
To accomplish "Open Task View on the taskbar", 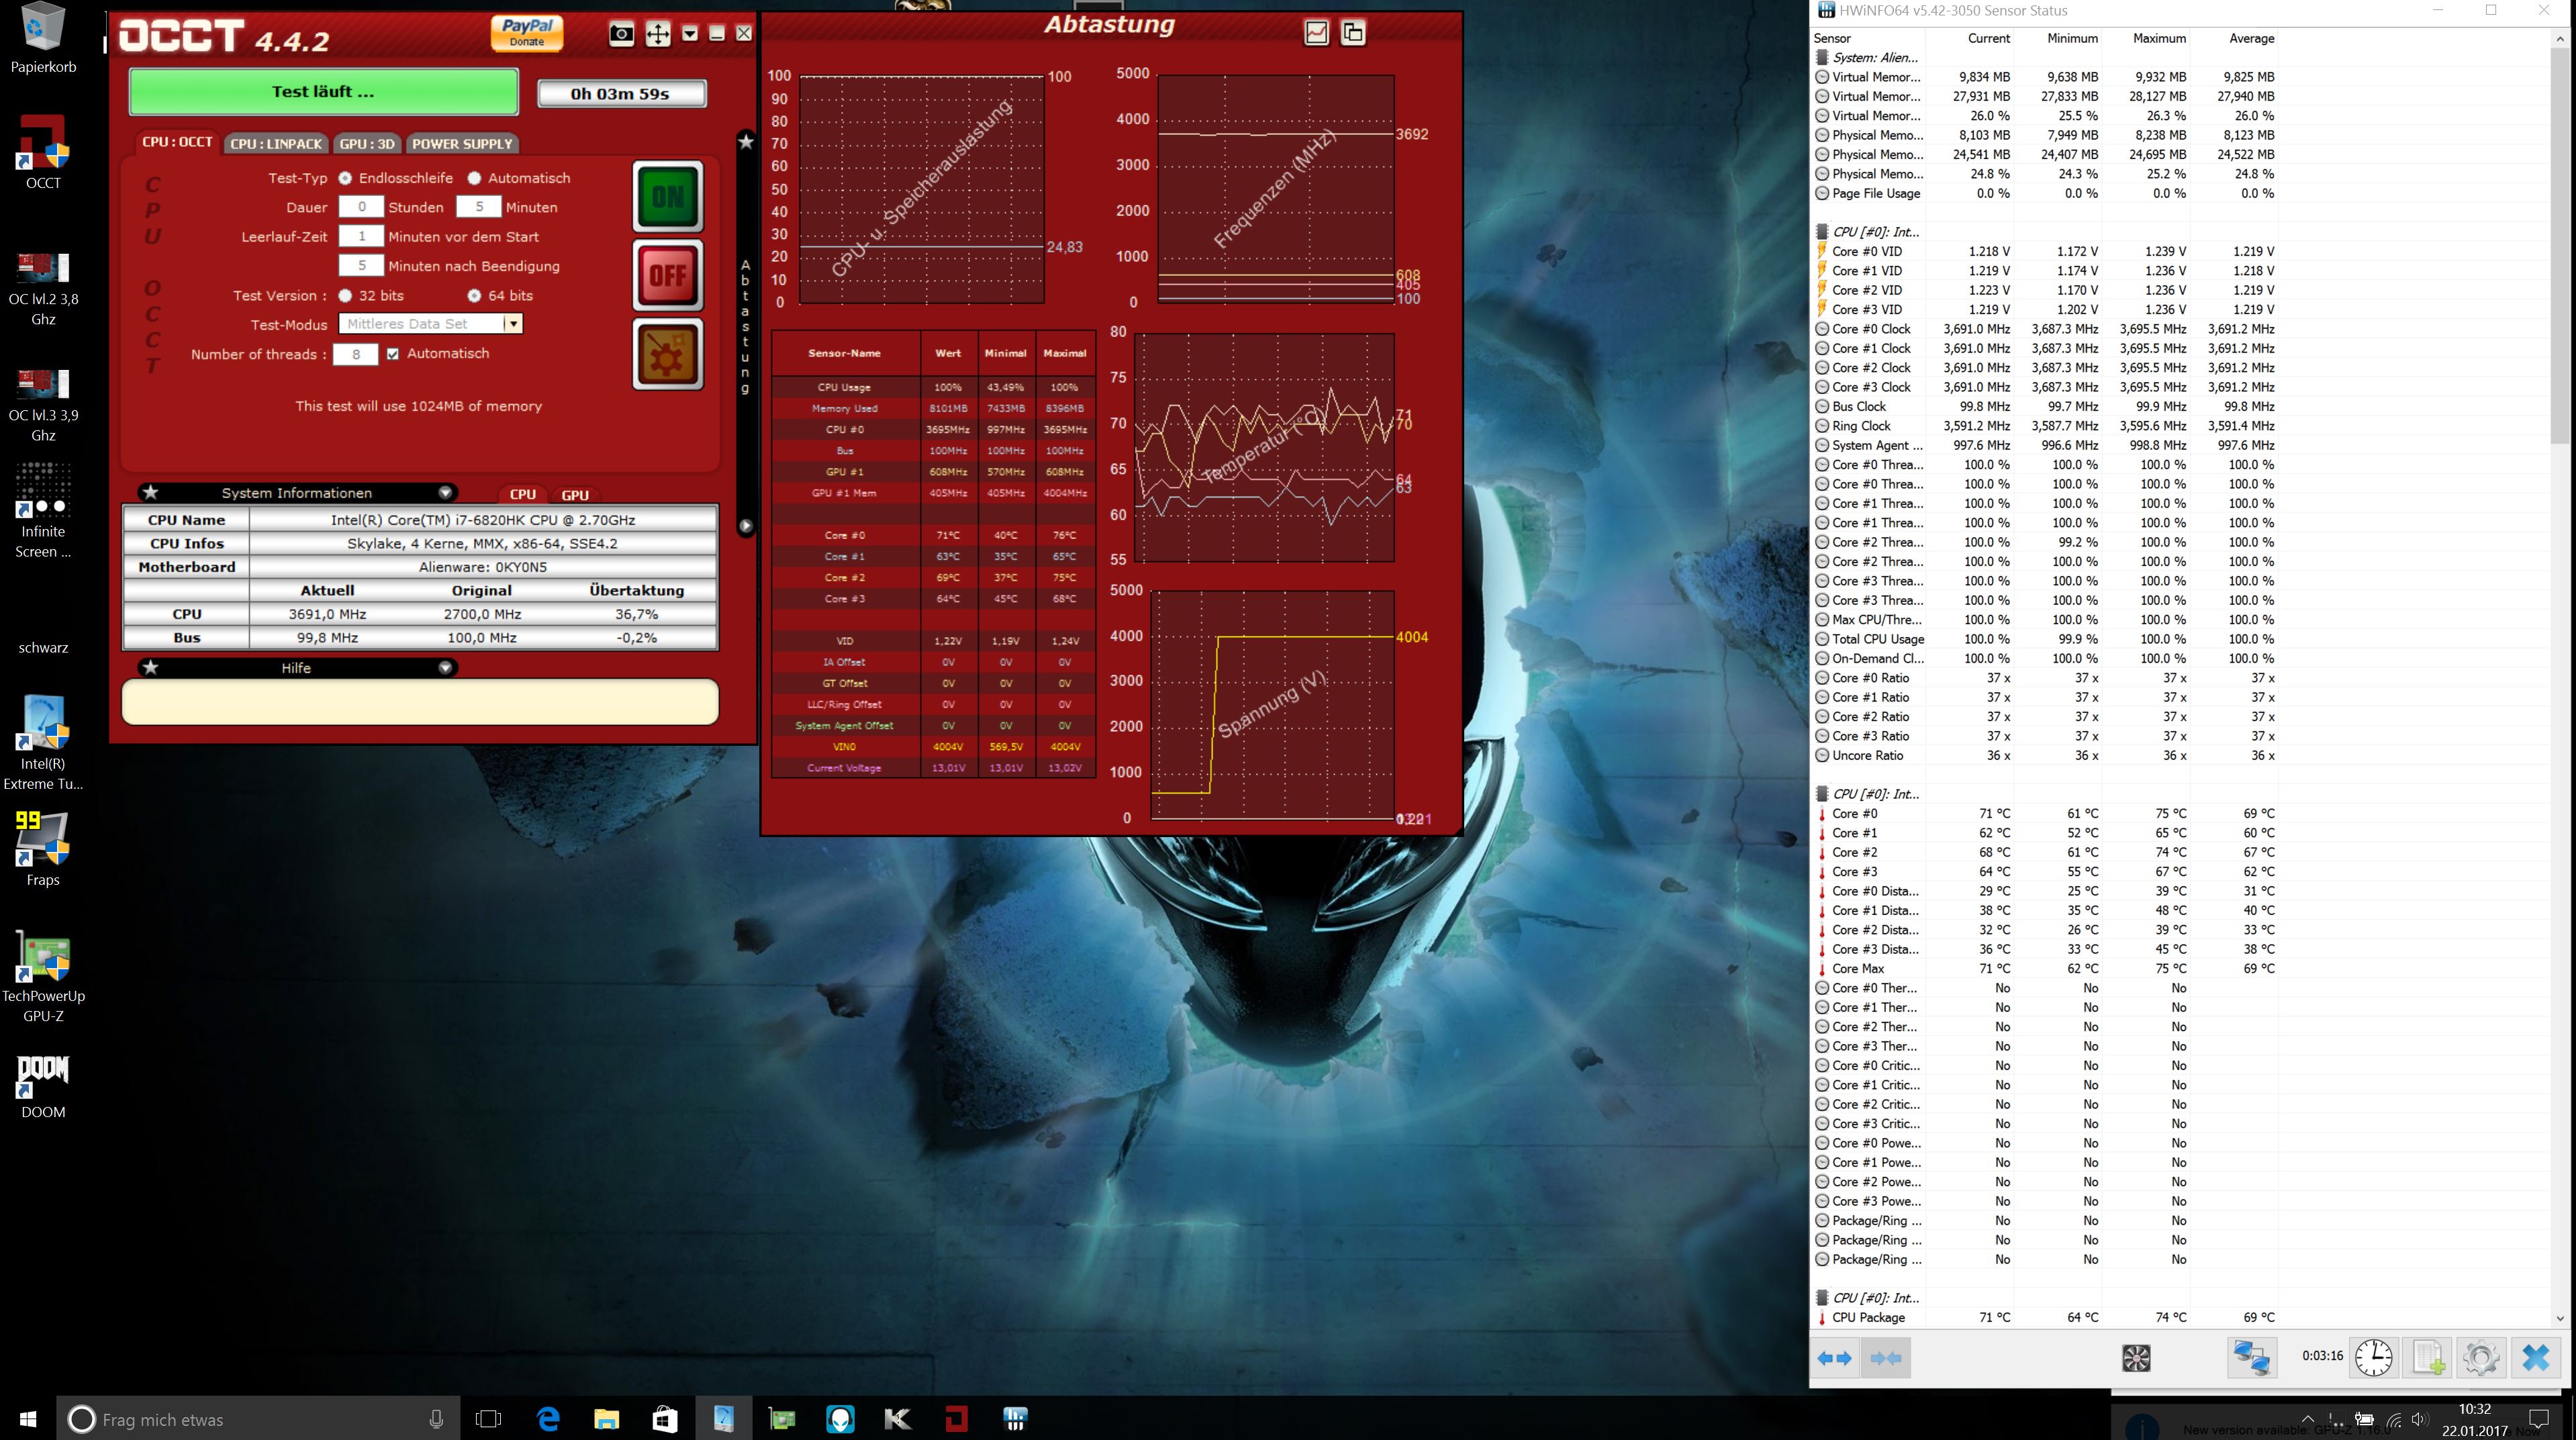I will tap(488, 1418).
